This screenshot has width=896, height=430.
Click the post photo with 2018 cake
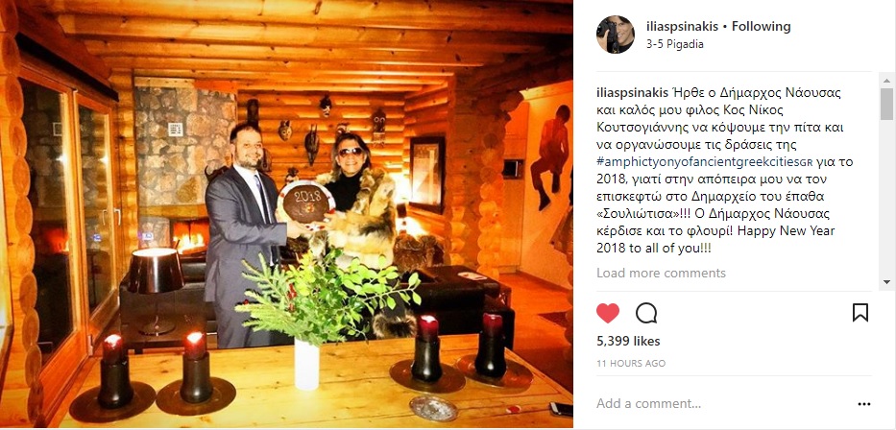pos(286,214)
